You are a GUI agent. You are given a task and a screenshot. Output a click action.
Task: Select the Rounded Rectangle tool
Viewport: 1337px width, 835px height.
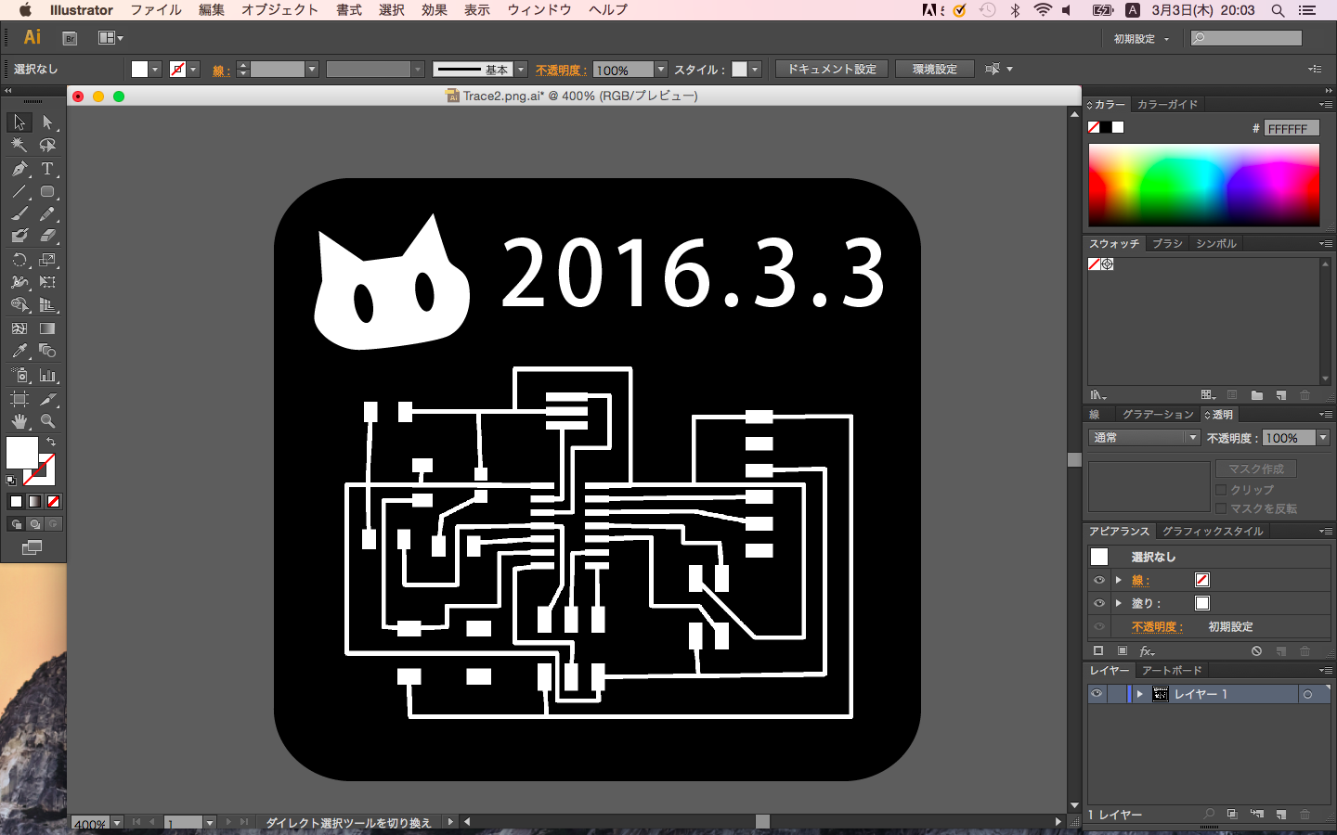[x=47, y=192]
